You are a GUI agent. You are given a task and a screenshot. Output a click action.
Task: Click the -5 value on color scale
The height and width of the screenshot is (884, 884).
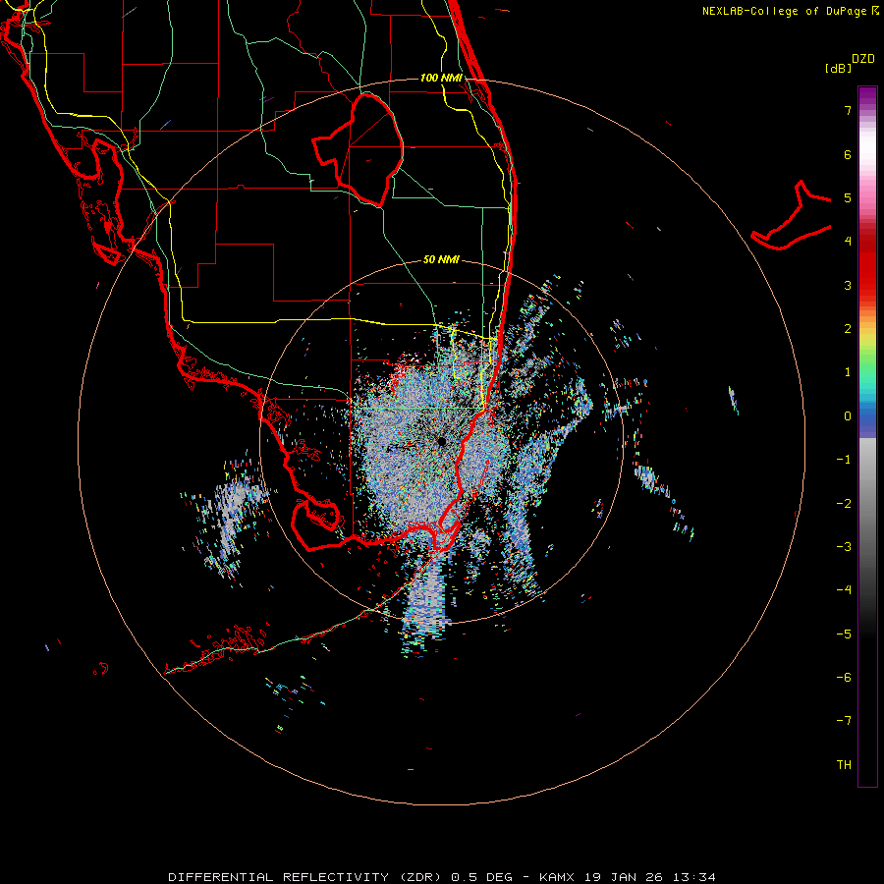click(x=844, y=635)
